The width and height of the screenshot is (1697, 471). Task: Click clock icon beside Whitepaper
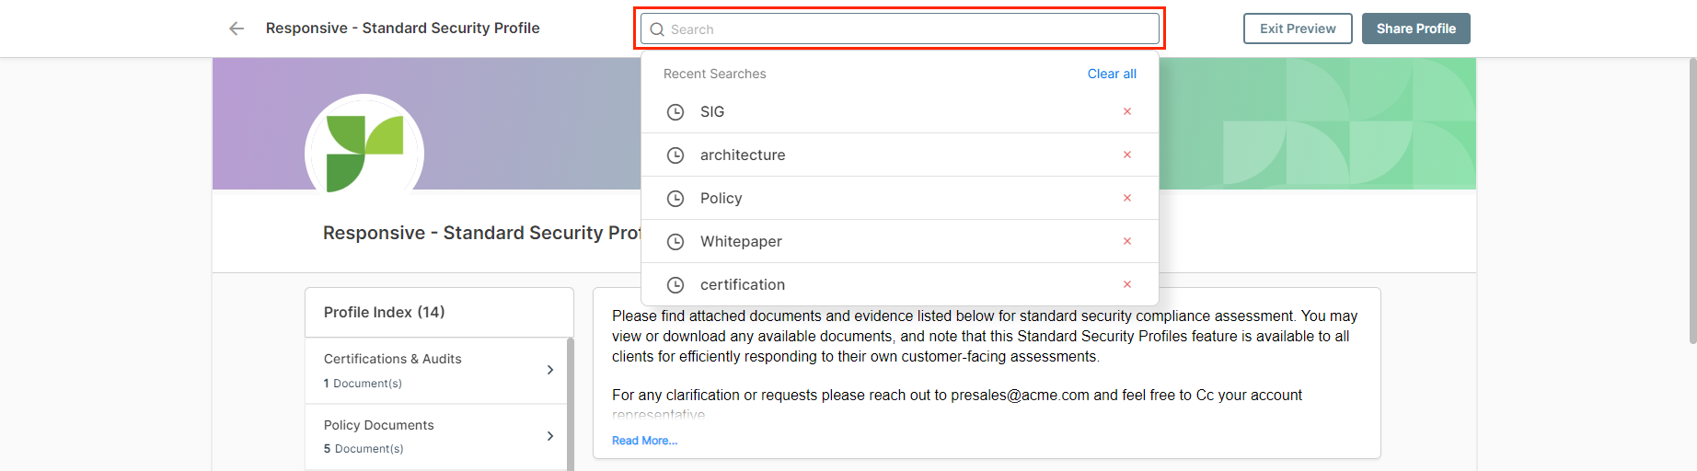[x=675, y=242]
